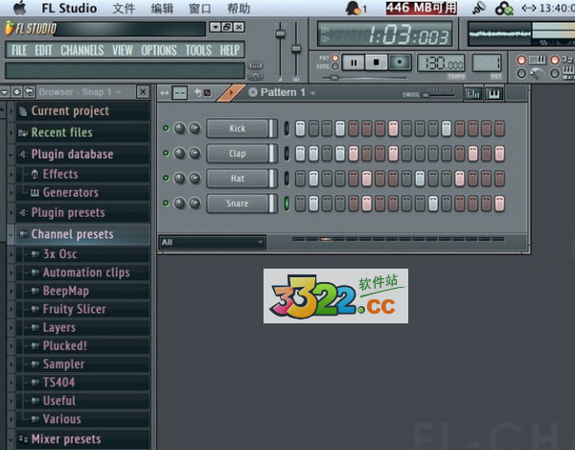Open macOS 文件 menu
575x450 pixels.
(124, 8)
